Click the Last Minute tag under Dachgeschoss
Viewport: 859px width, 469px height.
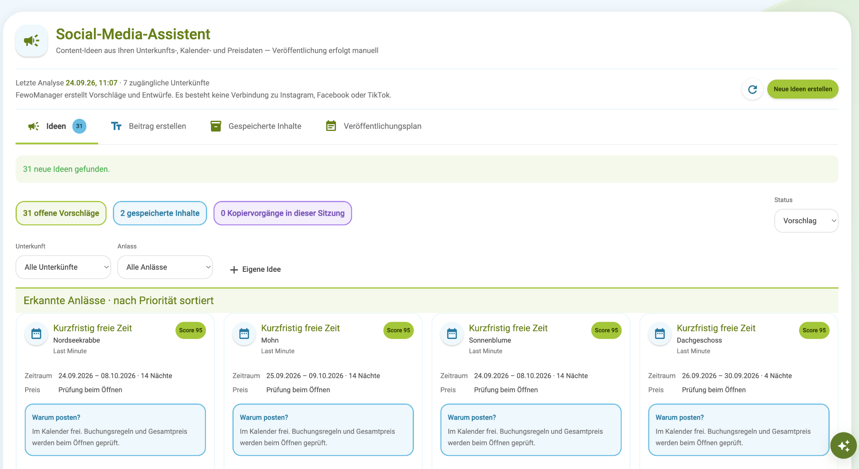(693, 351)
